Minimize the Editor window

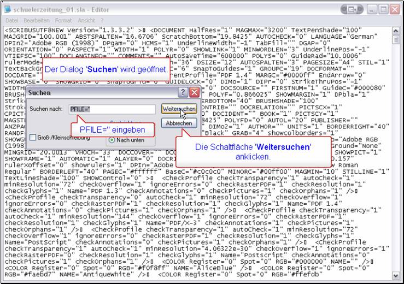click(x=373, y=9)
